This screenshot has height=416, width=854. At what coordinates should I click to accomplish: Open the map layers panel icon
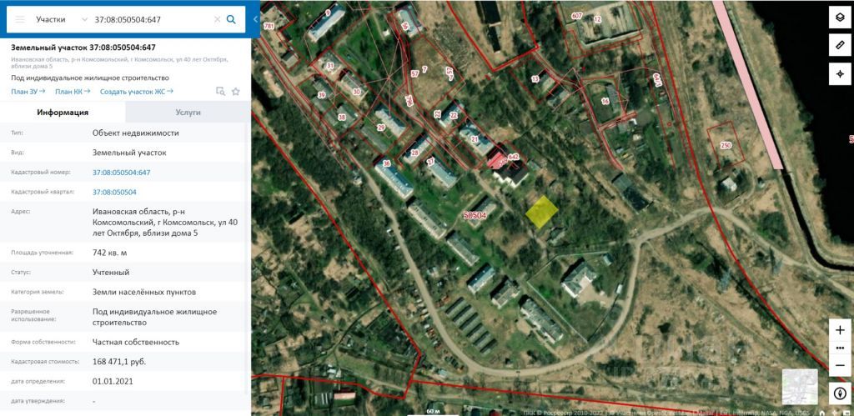coord(840,18)
